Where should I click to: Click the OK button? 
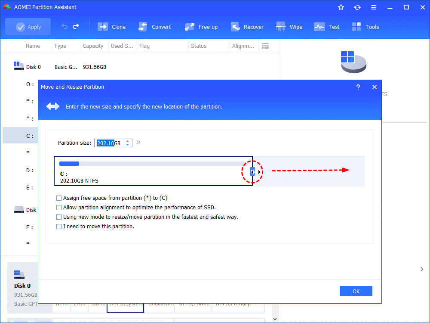tap(356, 292)
